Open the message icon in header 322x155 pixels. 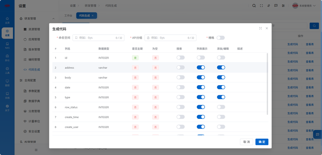pos(276,6)
